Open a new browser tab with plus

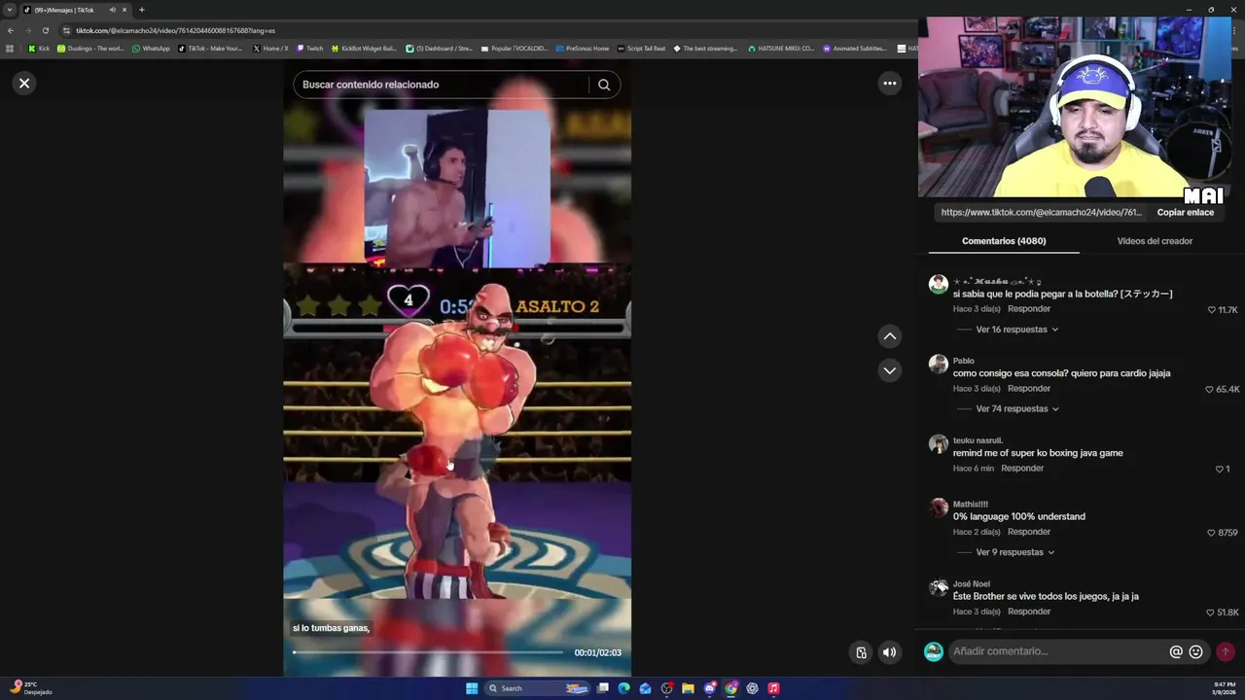pos(141,10)
